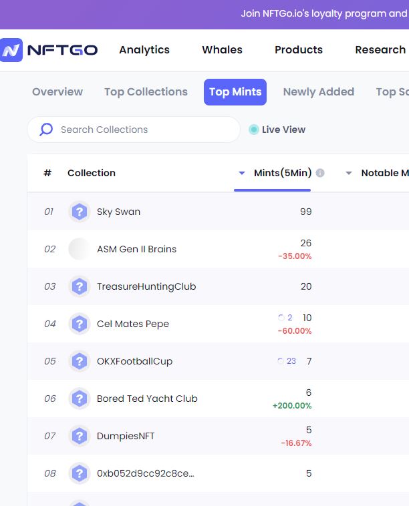This screenshot has height=506, width=409.
Task: Sort by Notable Mints arrow
Action: pos(349,174)
